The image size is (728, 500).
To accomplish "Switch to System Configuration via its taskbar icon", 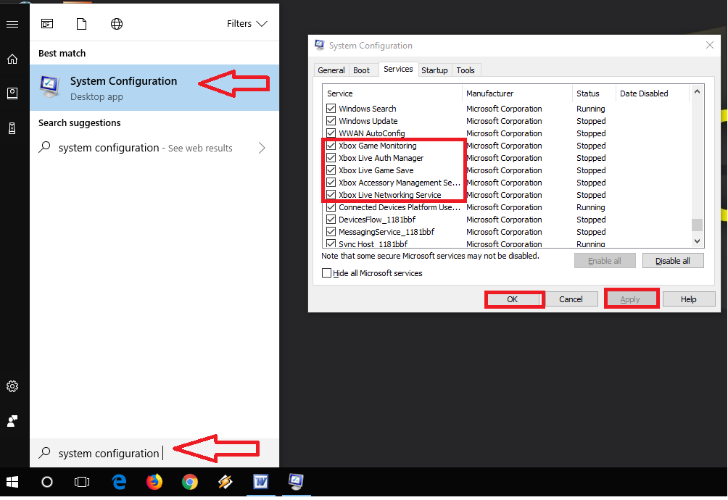I will click(296, 482).
